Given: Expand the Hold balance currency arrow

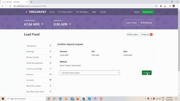Looking at the screenshot, I should click(x=70, y=24).
